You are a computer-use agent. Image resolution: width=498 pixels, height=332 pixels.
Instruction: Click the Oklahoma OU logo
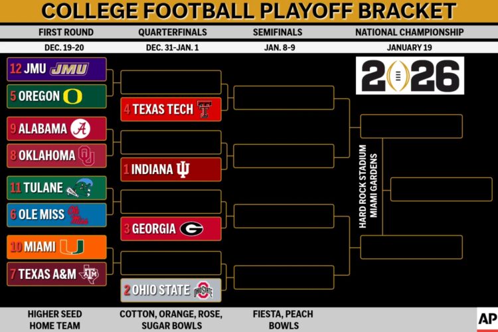coord(86,155)
